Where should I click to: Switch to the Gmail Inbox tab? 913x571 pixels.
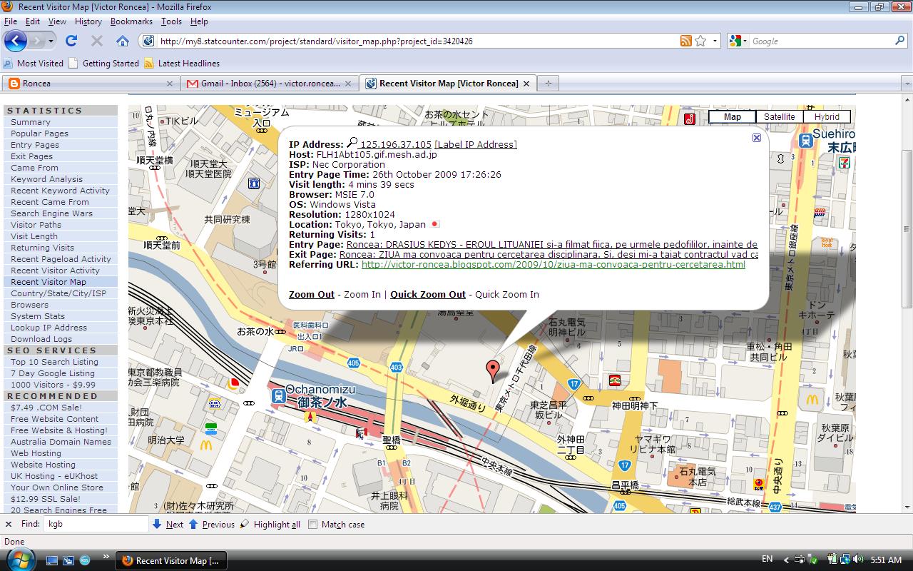(264, 83)
